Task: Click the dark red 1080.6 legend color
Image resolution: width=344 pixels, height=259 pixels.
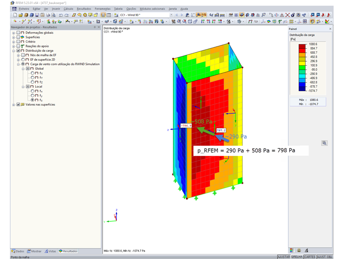Action: [302, 46]
